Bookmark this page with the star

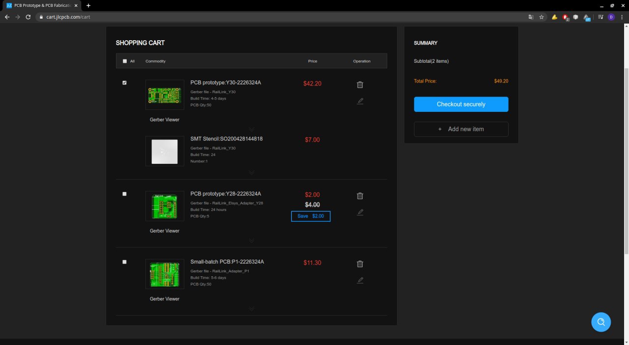point(542,17)
